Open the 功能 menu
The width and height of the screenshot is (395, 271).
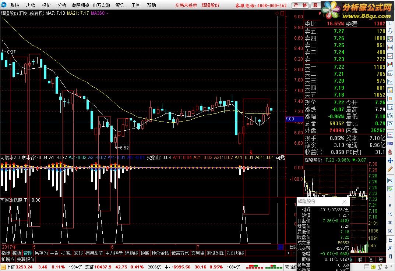(30, 5)
